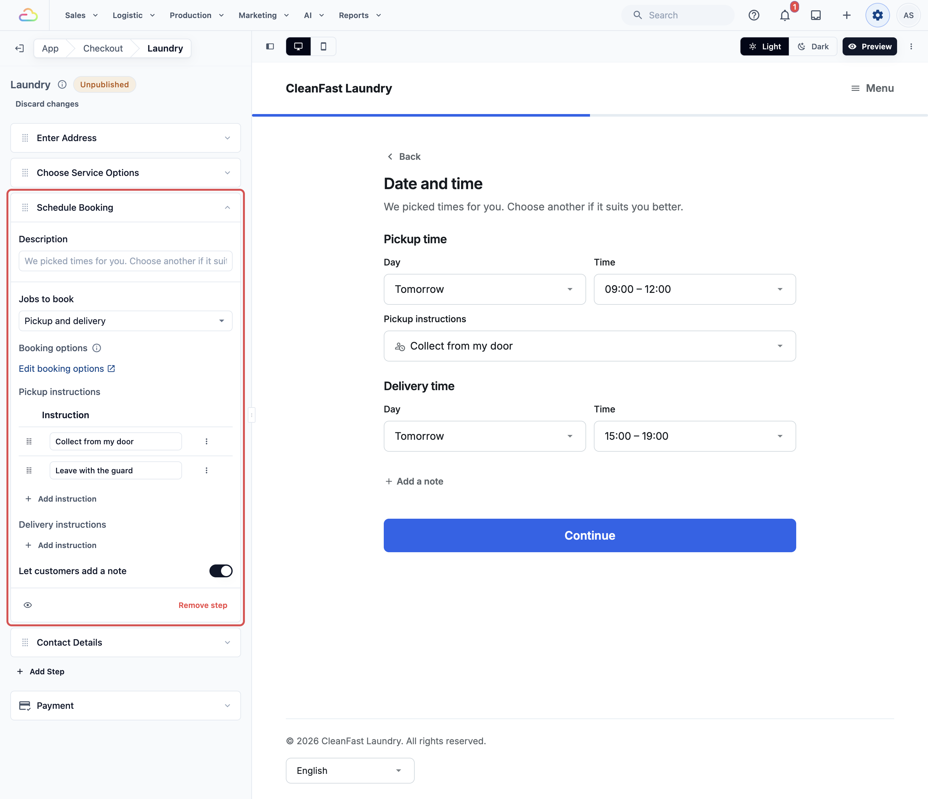Click the Payment card icon
Viewport: 928px width, 799px height.
click(25, 706)
